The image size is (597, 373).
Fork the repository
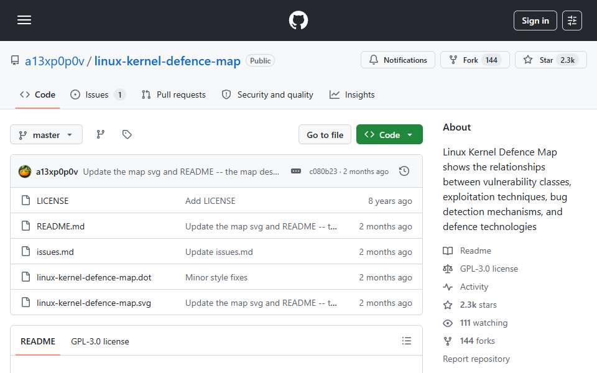[474, 60]
